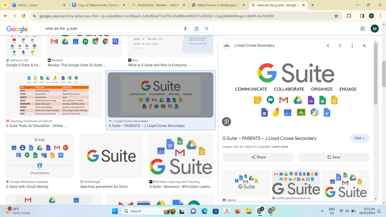Open G Suite with Cloud Identity thumbnail
Viewport: 386px width, 217px height.
(x=40, y=156)
